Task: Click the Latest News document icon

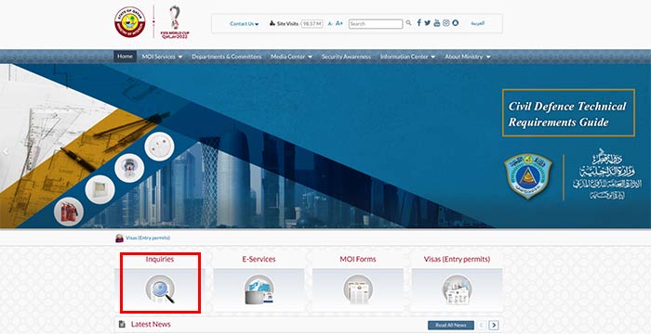Action: [122, 324]
